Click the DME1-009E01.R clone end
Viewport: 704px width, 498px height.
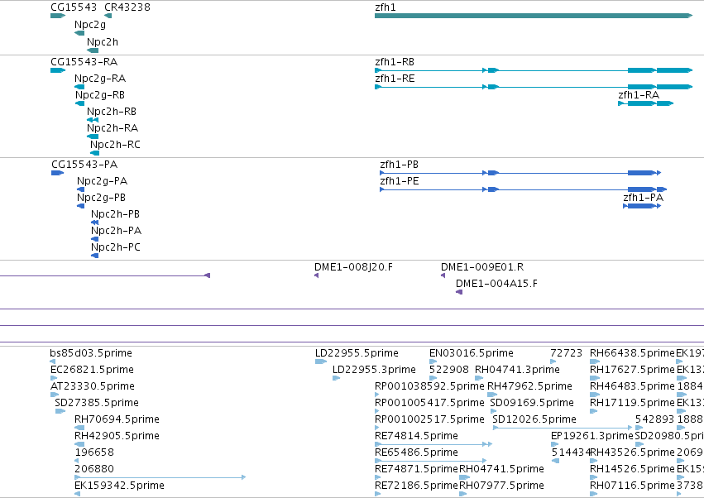pos(443,275)
